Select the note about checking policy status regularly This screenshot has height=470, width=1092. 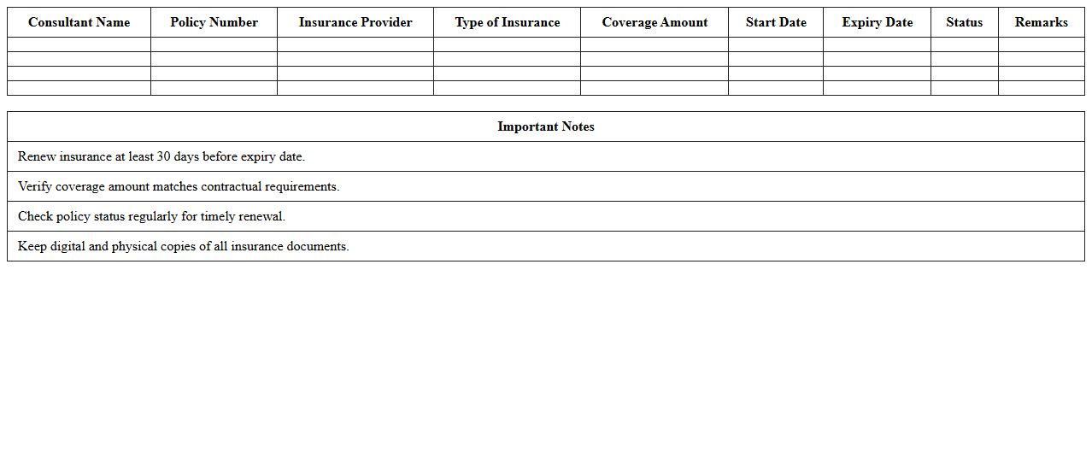(546, 216)
